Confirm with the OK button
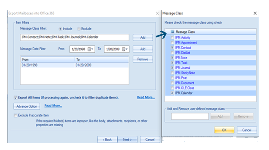This screenshot has height=150, width=269. click(224, 130)
